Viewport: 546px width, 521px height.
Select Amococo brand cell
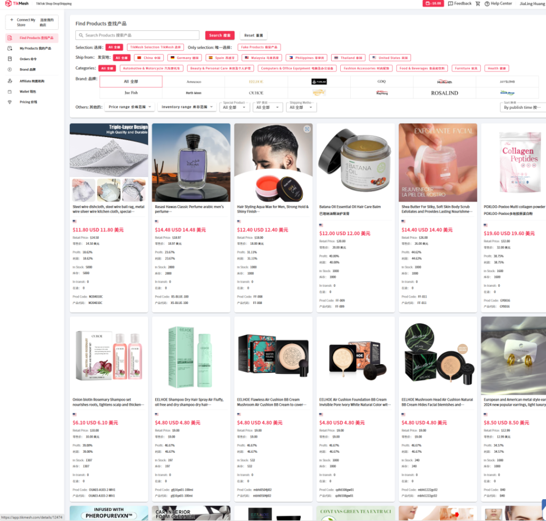(x=194, y=82)
